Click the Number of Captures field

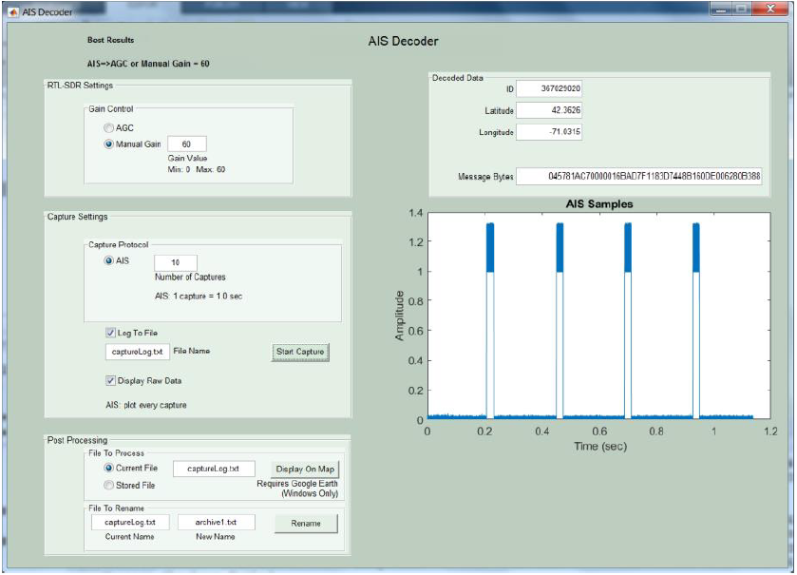click(x=175, y=262)
